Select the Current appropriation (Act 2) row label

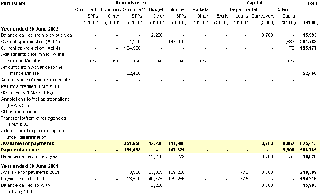31,42
